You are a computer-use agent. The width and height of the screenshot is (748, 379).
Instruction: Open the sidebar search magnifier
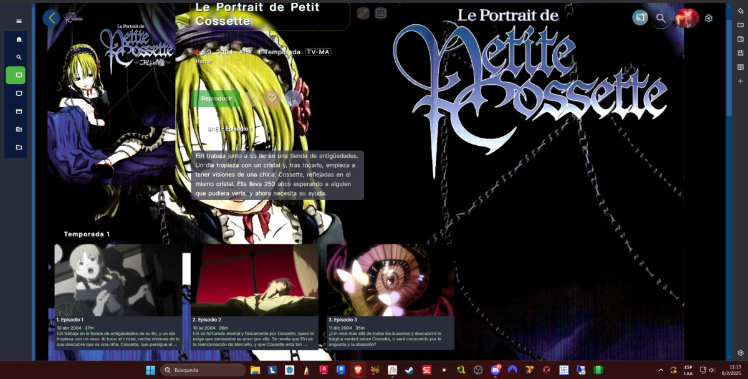click(18, 57)
